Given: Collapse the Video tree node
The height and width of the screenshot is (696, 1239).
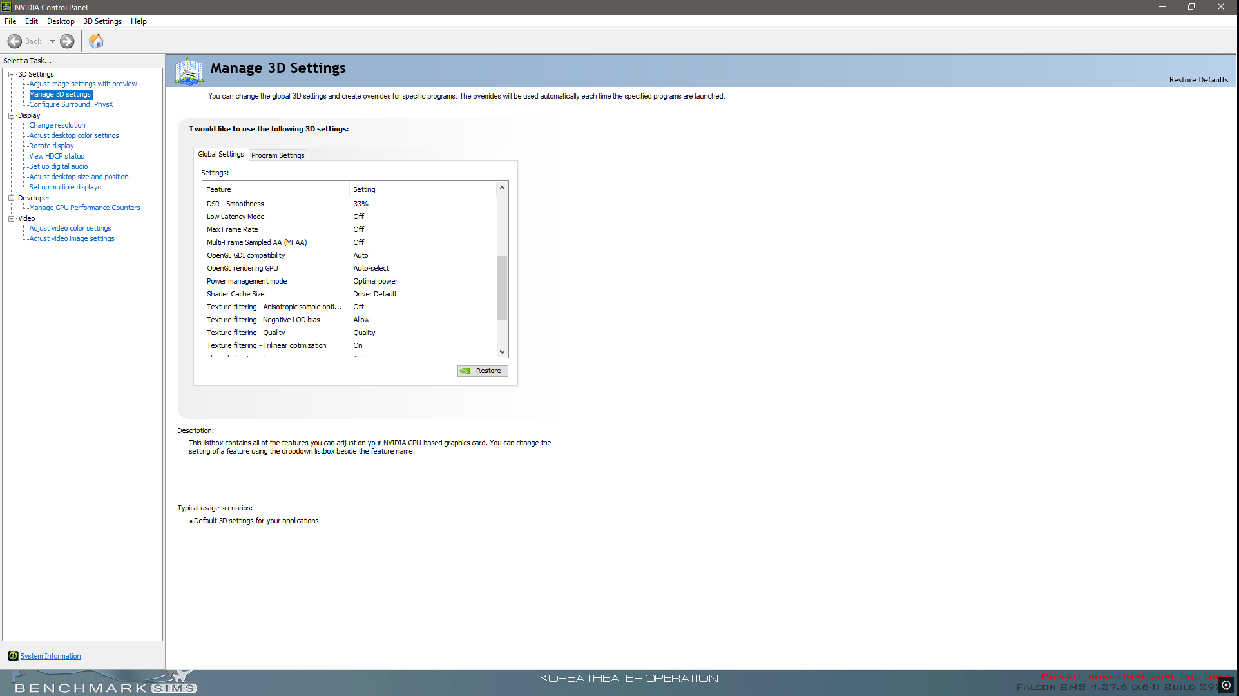Looking at the screenshot, I should (12, 218).
